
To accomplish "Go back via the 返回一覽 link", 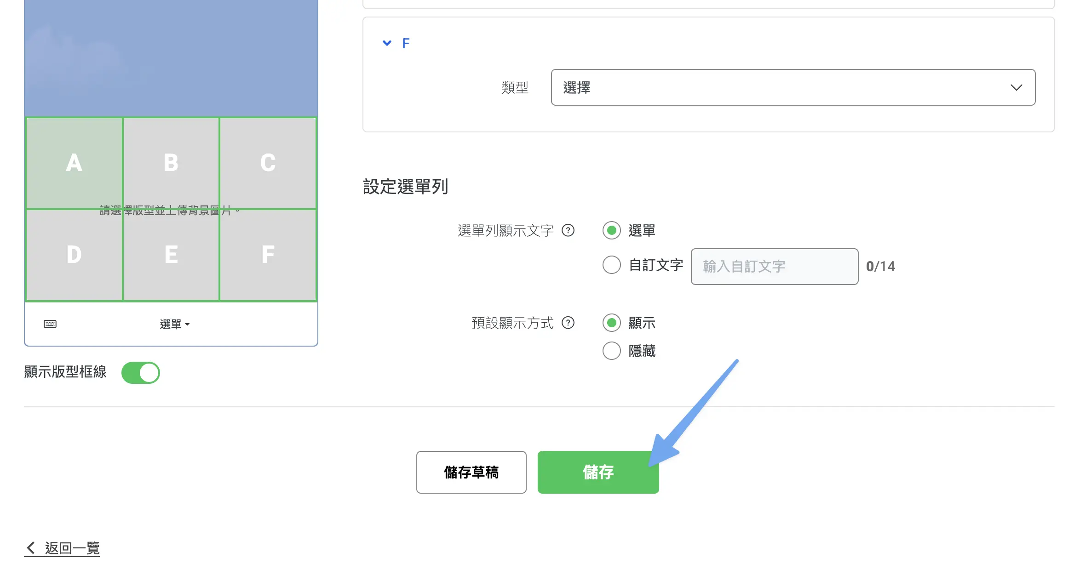I will pos(62,548).
